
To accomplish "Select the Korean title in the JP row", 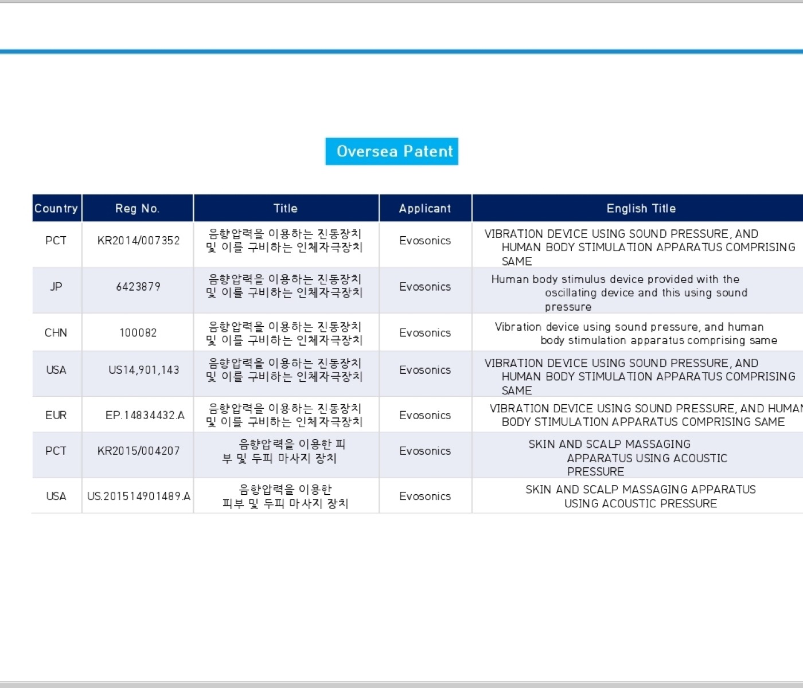I will [284, 286].
